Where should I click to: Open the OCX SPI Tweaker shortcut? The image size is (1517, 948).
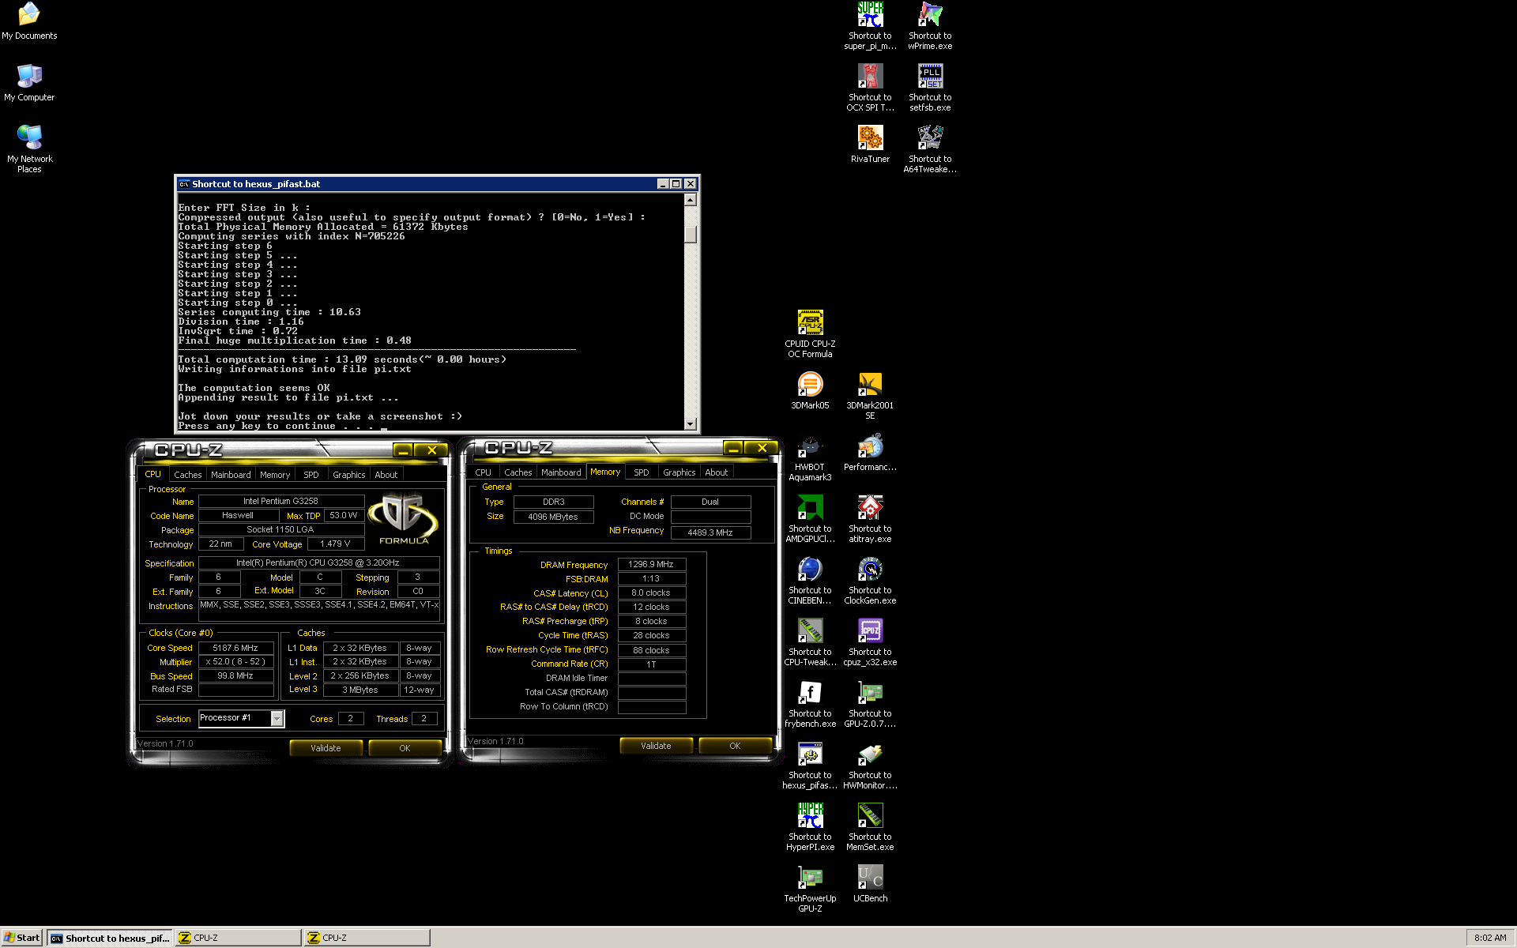[x=870, y=88]
